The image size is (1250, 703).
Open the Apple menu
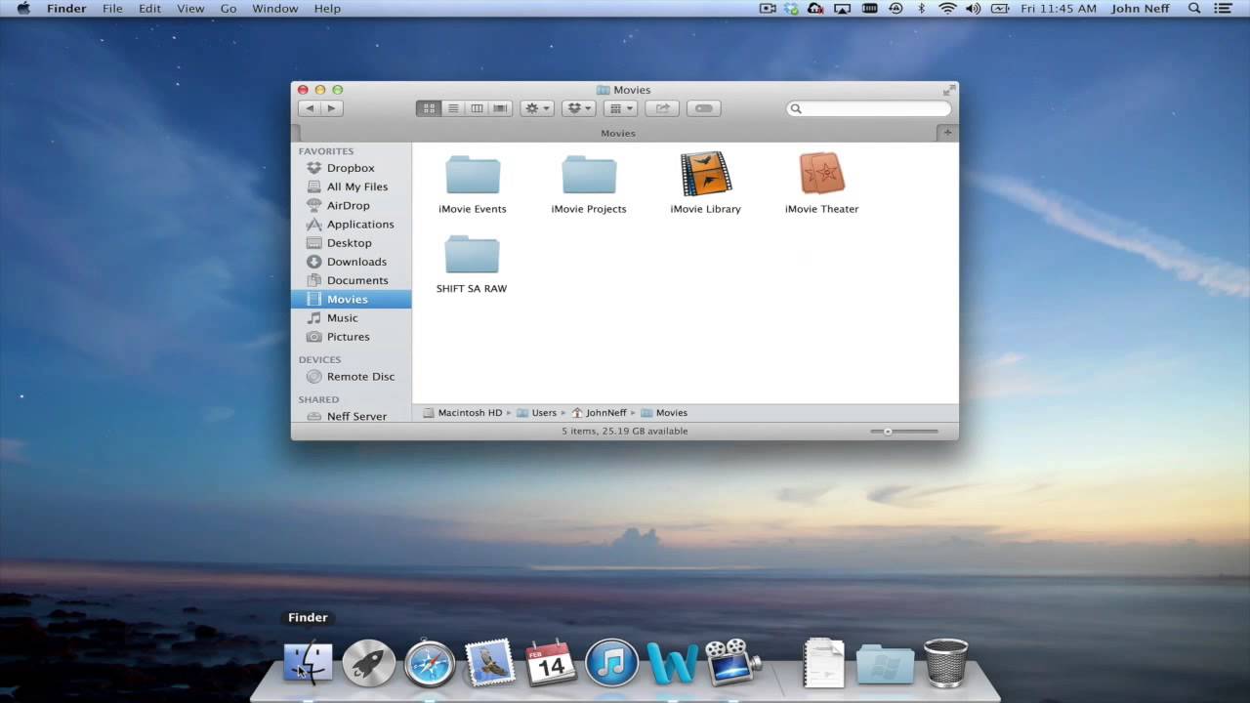click(x=23, y=9)
